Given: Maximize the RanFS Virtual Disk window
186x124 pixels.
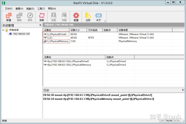Looking at the screenshot, I should click(x=173, y=2).
